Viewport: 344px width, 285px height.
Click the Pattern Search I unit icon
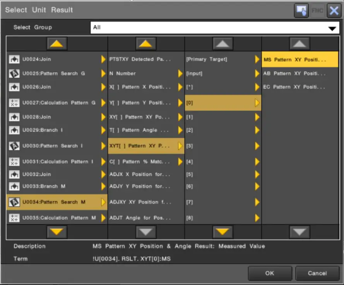[x=14, y=146]
